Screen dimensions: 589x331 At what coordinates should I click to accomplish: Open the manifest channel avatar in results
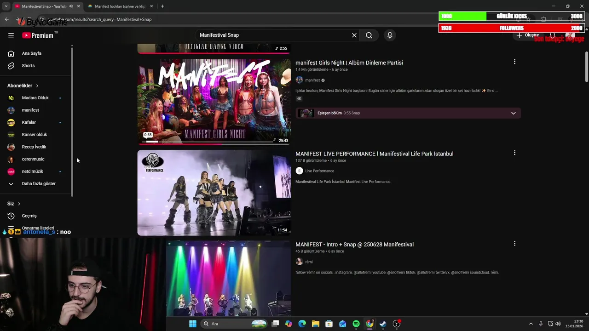(x=299, y=80)
